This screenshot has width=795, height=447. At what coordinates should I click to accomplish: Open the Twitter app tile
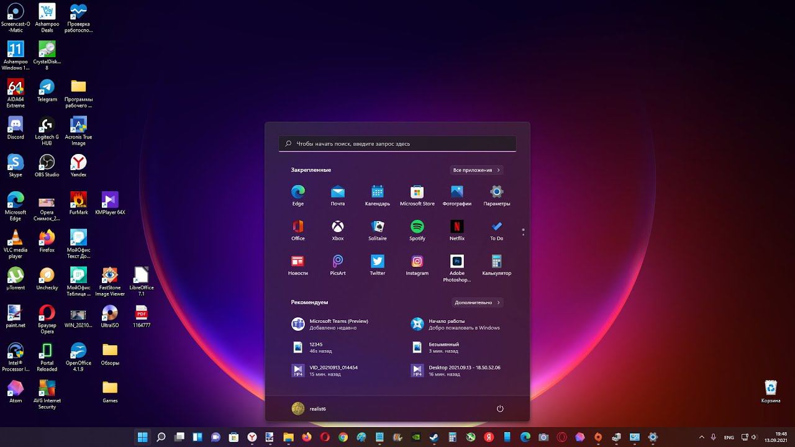click(x=378, y=265)
